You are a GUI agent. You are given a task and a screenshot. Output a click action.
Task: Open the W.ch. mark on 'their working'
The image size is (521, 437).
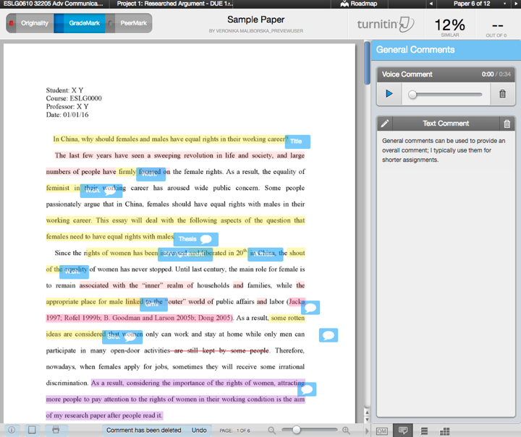point(101,191)
